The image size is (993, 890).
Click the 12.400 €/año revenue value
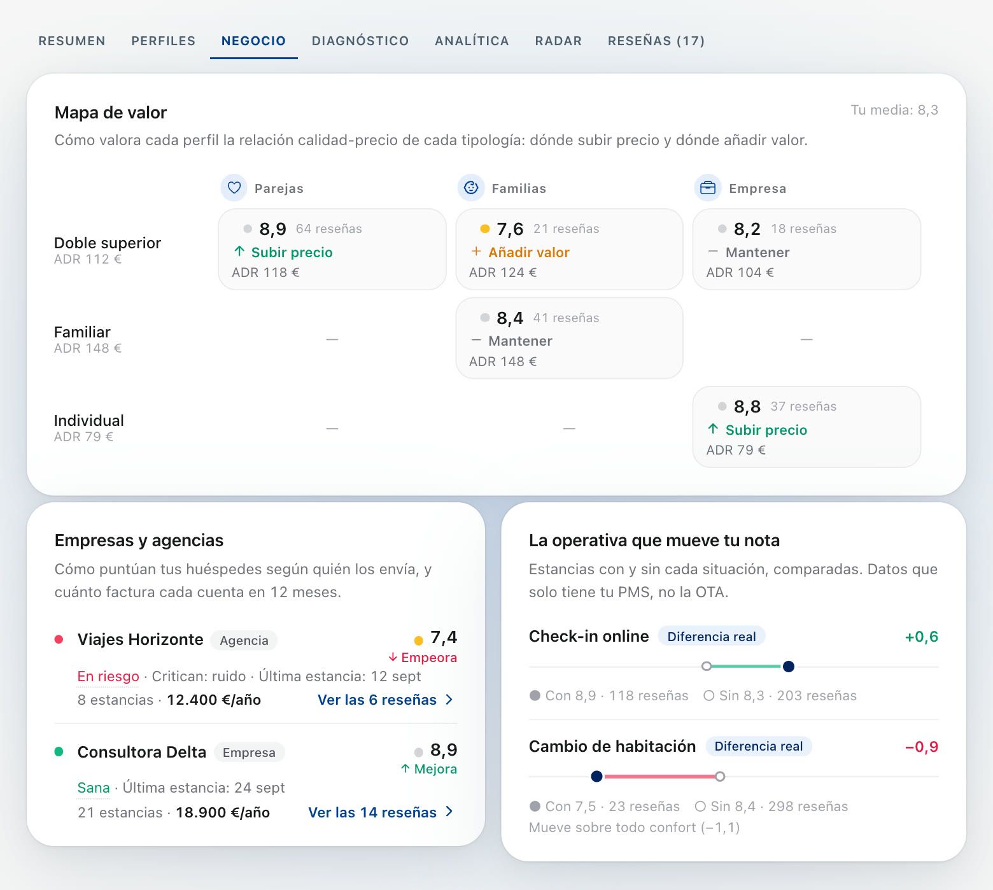[x=214, y=700]
